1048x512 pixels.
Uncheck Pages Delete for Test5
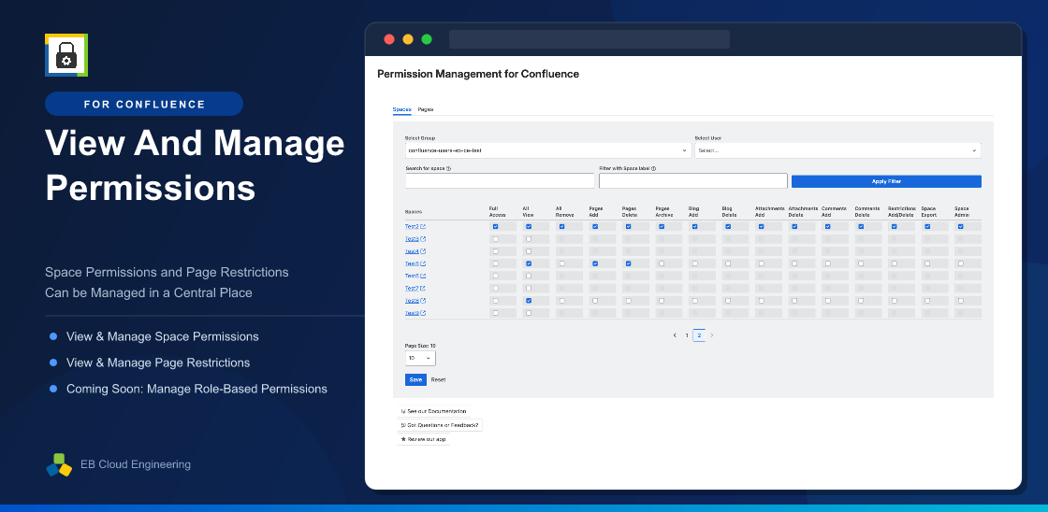point(628,263)
